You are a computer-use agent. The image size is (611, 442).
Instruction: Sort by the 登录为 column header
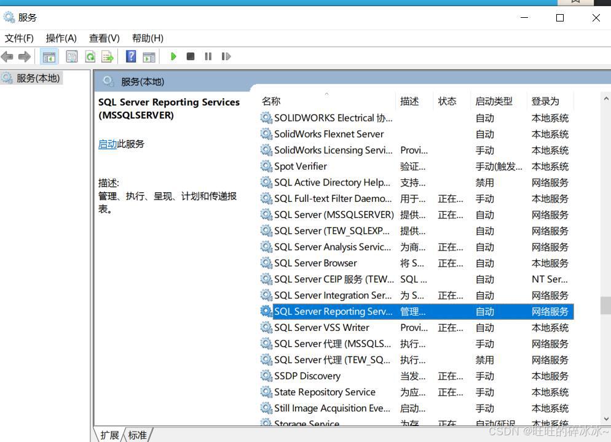pyautogui.click(x=545, y=101)
